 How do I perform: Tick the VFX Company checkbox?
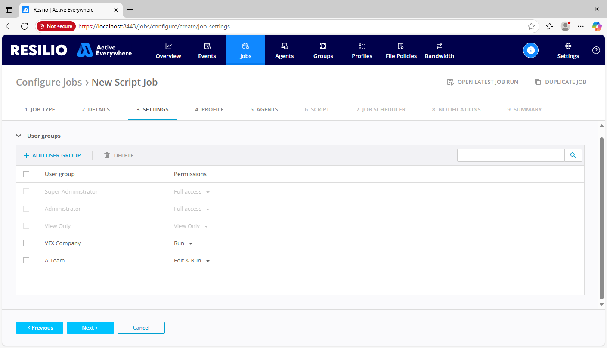tap(26, 243)
